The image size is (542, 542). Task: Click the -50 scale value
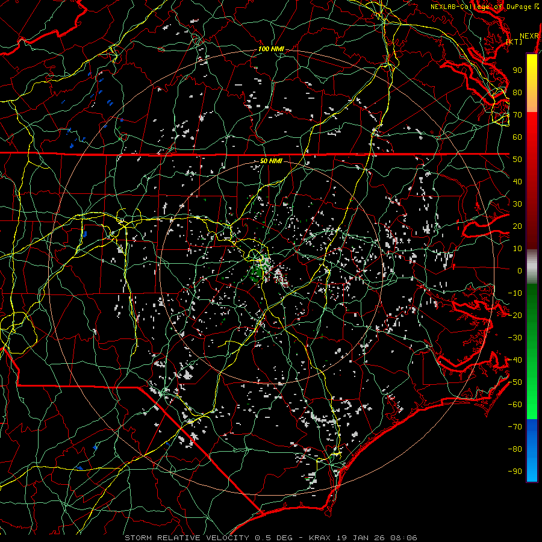point(515,382)
